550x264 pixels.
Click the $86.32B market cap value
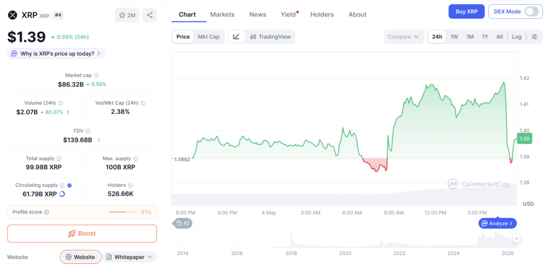[x=71, y=84]
